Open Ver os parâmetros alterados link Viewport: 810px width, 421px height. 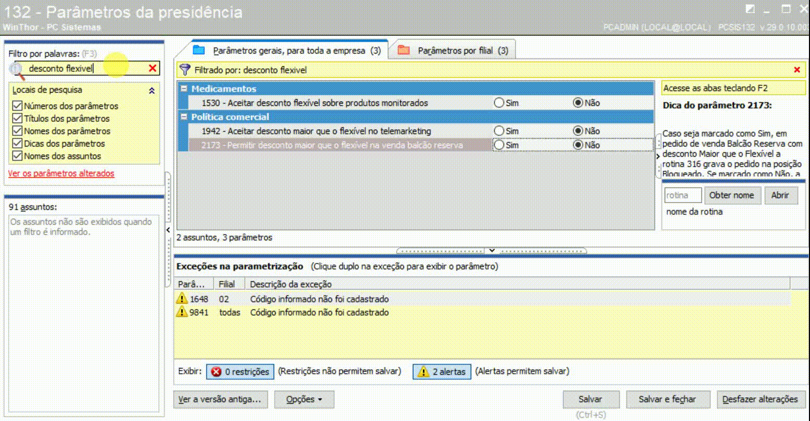(61, 174)
